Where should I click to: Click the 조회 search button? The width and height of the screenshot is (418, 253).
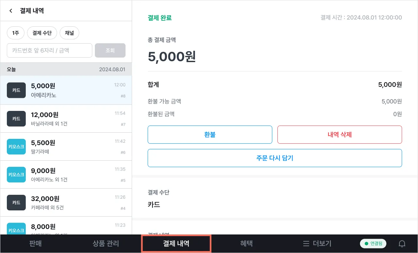[x=110, y=50]
